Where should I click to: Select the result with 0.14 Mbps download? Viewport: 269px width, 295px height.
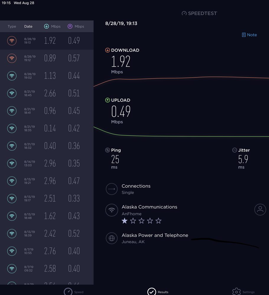[47, 128]
